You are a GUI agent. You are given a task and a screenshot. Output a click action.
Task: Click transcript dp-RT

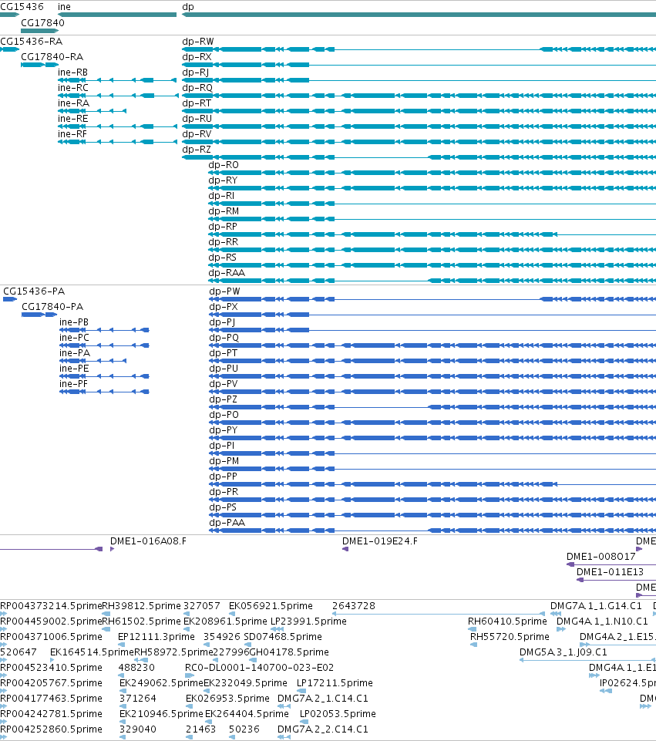197,103
